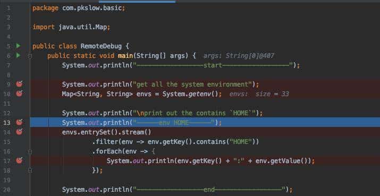This screenshot has height=196, width=380.
Task: Toggle the breakpoint on line 9
Action: pos(19,84)
